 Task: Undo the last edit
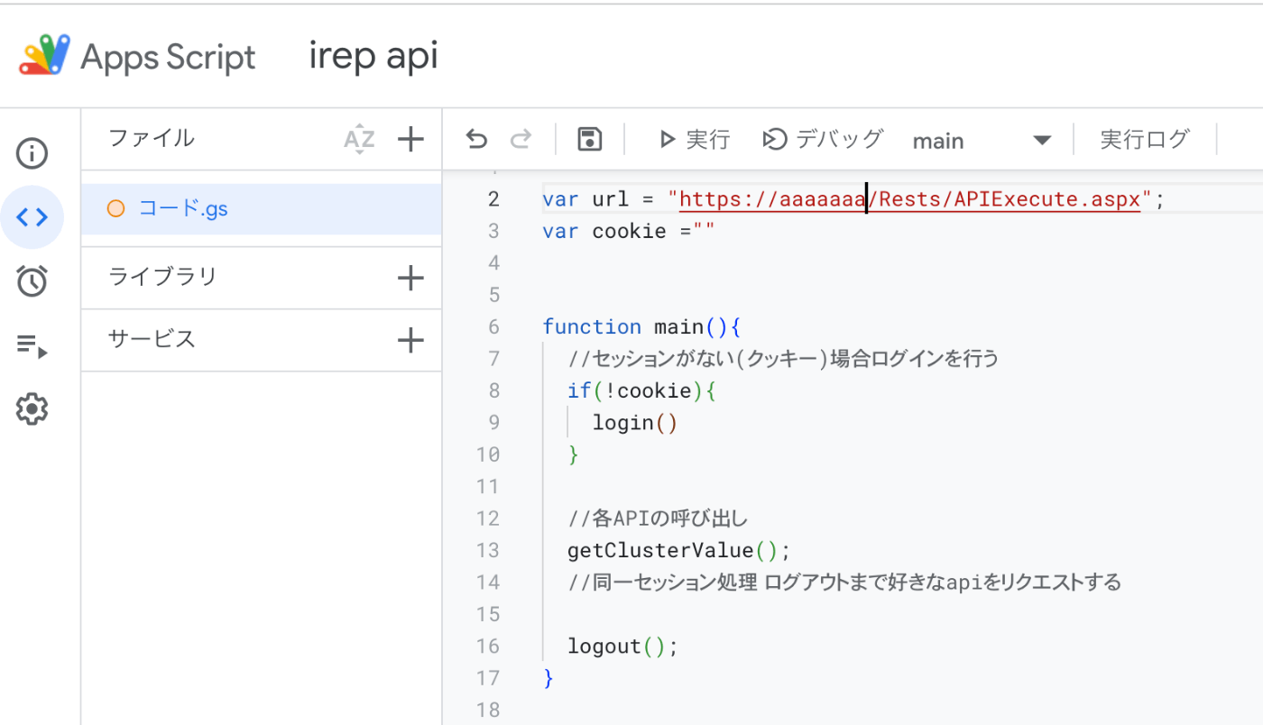tap(475, 139)
